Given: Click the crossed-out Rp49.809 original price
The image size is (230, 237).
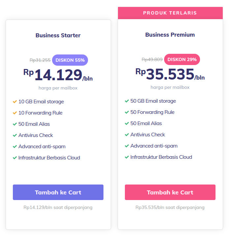Looking at the screenshot, I should pos(152,59).
